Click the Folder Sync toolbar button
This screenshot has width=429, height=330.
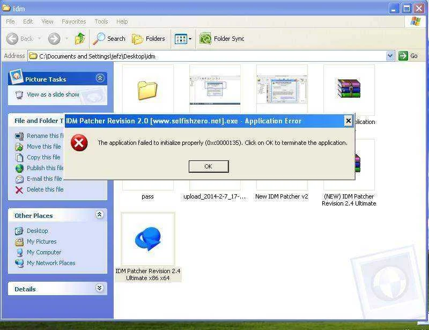[x=222, y=39]
